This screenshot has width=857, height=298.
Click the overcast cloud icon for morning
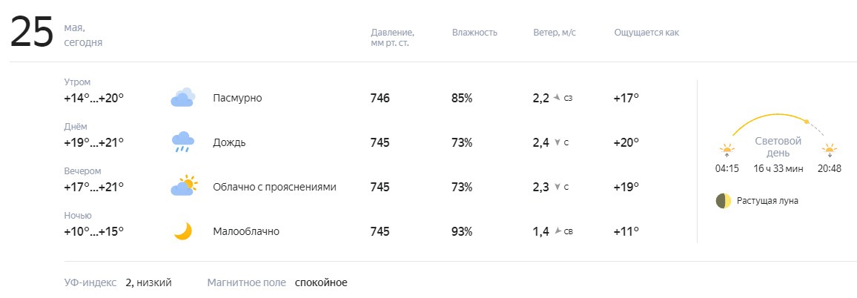pyautogui.click(x=182, y=97)
